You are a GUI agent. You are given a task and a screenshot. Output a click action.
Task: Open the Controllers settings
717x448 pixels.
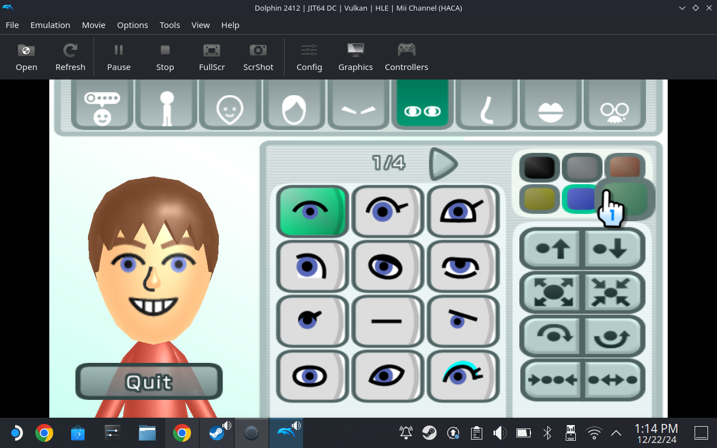point(407,58)
